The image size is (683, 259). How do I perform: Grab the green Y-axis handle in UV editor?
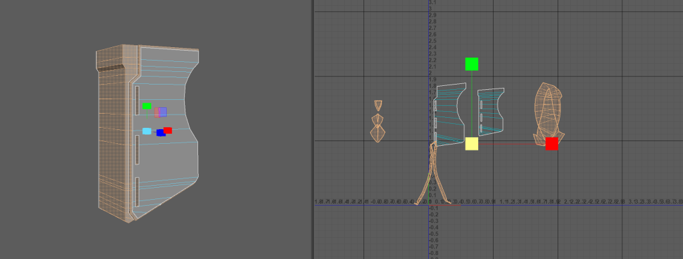tap(472, 64)
